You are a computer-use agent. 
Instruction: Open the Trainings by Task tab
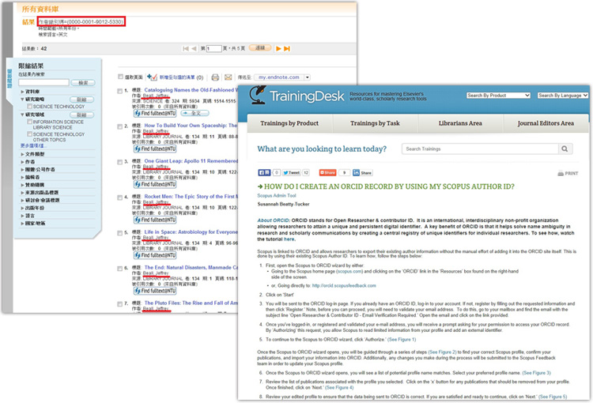point(375,123)
